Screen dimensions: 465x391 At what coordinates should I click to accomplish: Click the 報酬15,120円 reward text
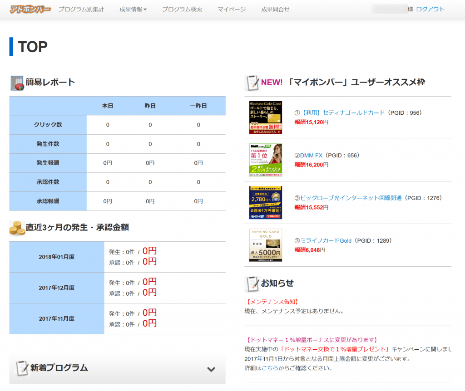(x=312, y=122)
